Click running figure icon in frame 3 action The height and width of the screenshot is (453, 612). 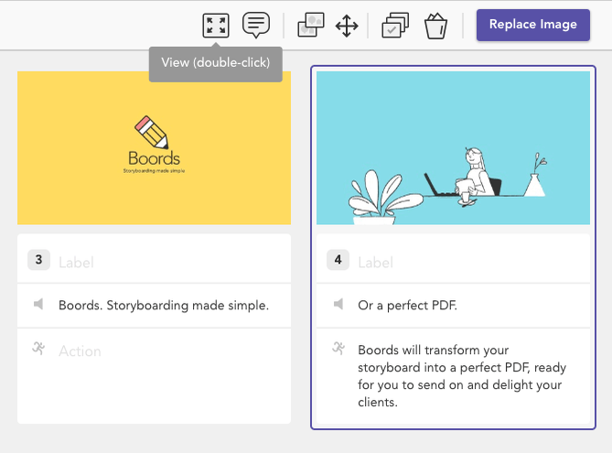(38, 348)
